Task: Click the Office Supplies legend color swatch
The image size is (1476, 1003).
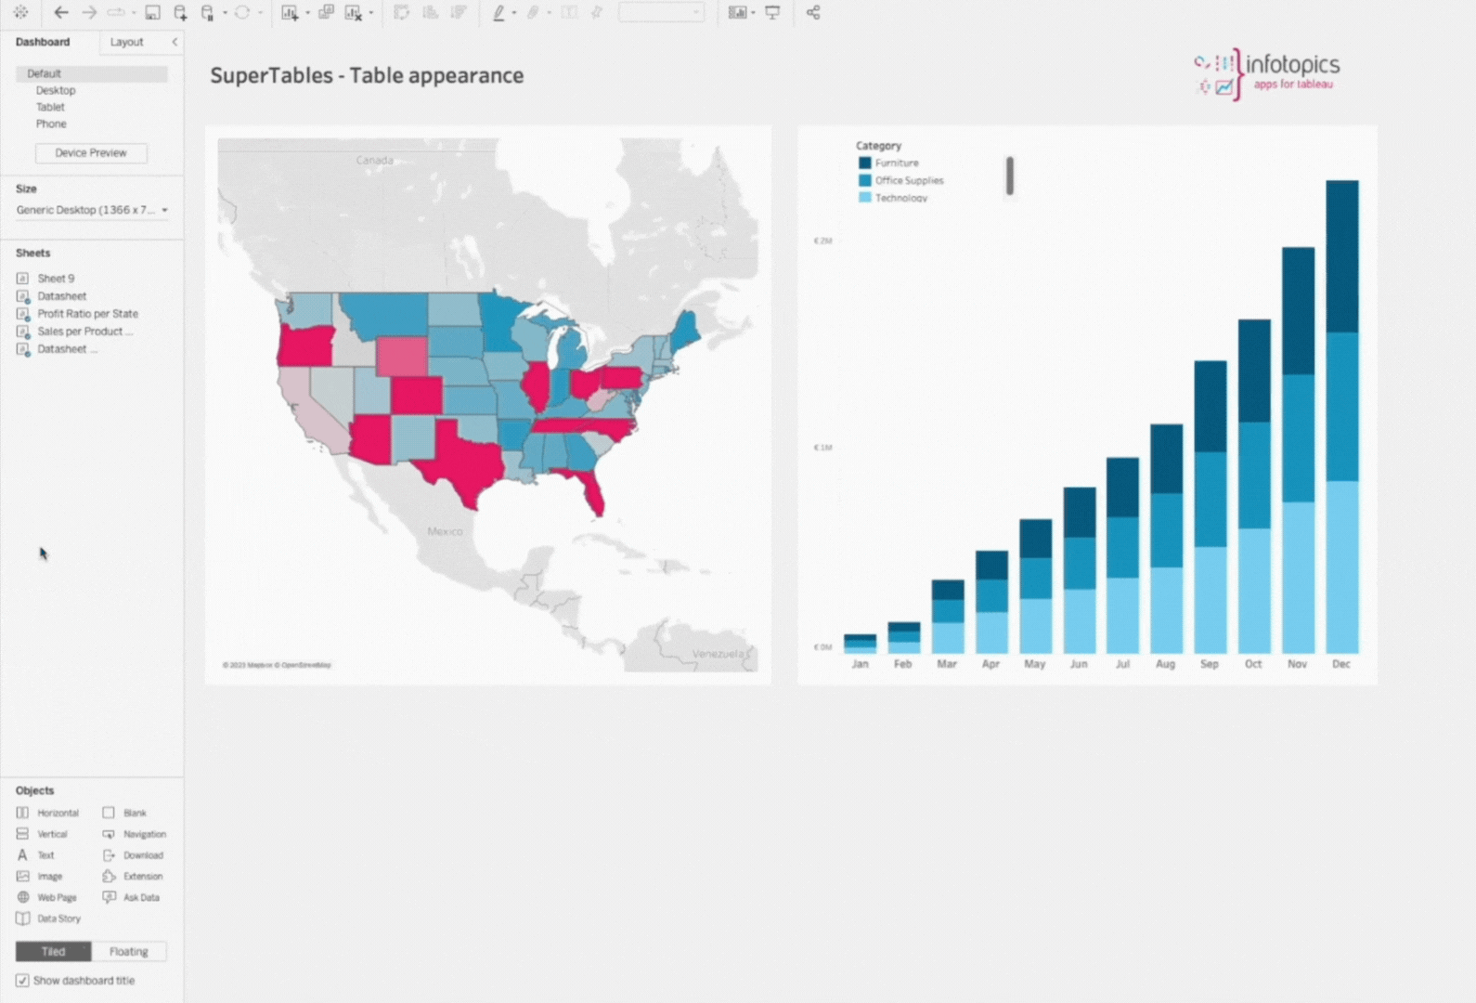Action: point(865,180)
